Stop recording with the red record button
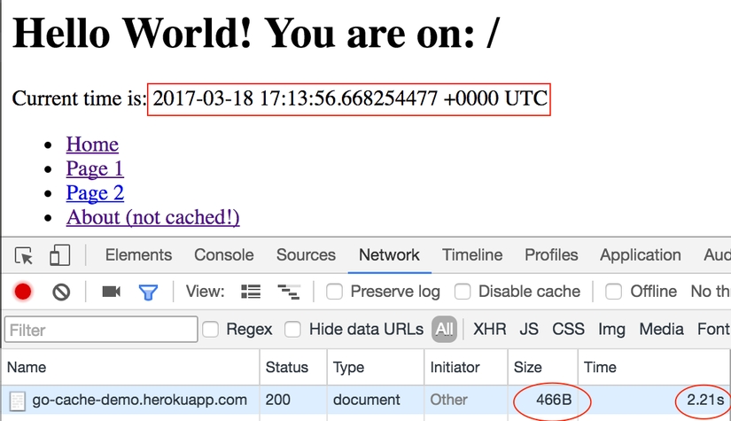 click(23, 292)
